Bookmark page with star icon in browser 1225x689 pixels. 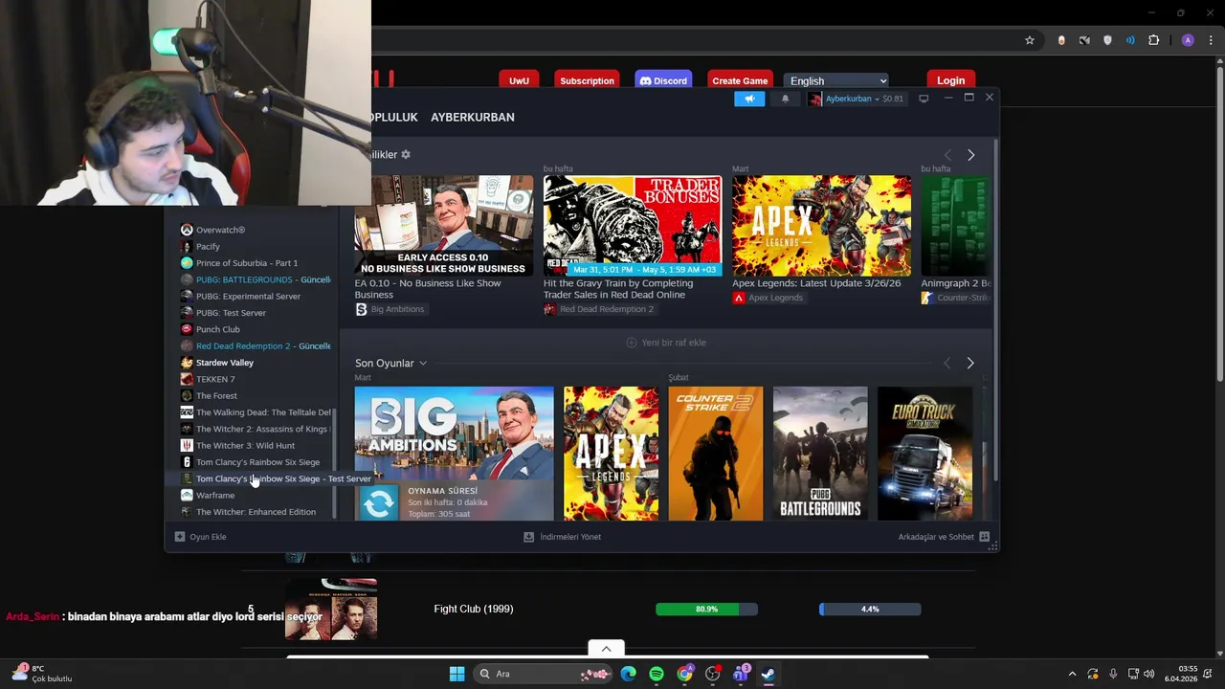(1030, 40)
